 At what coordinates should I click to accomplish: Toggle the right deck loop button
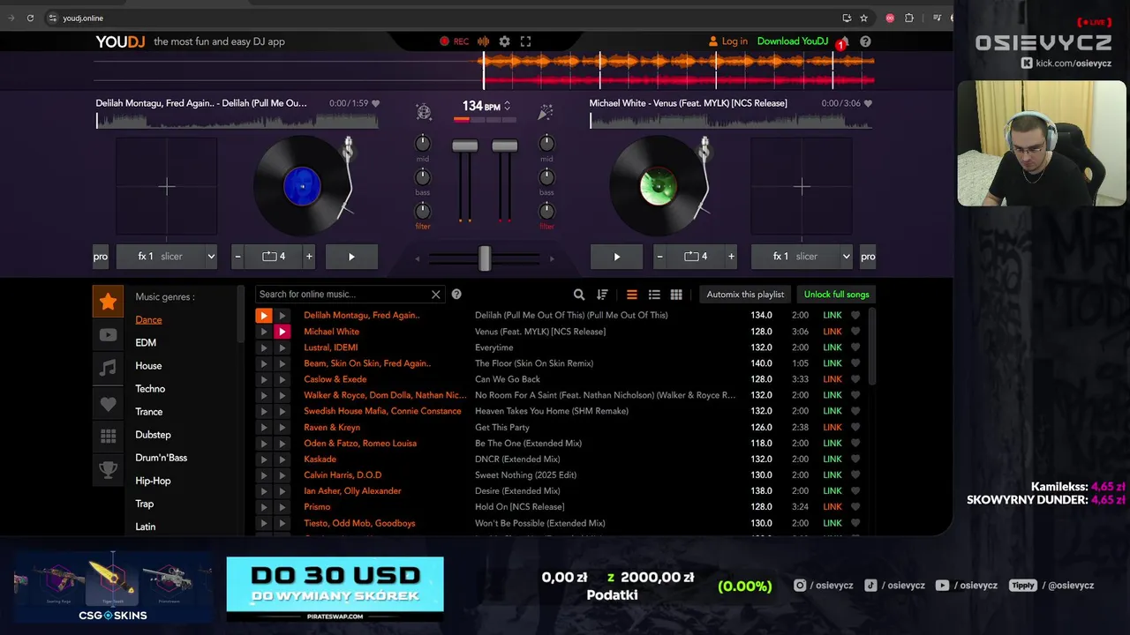tap(696, 257)
